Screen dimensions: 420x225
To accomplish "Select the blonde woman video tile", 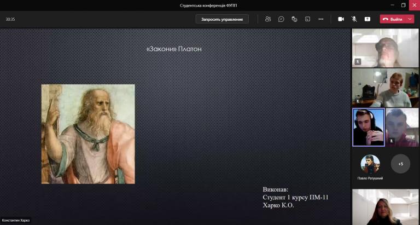I will pos(385,207).
